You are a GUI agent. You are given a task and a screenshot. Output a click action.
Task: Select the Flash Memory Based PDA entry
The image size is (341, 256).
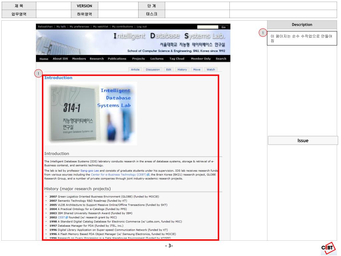pos(113,234)
